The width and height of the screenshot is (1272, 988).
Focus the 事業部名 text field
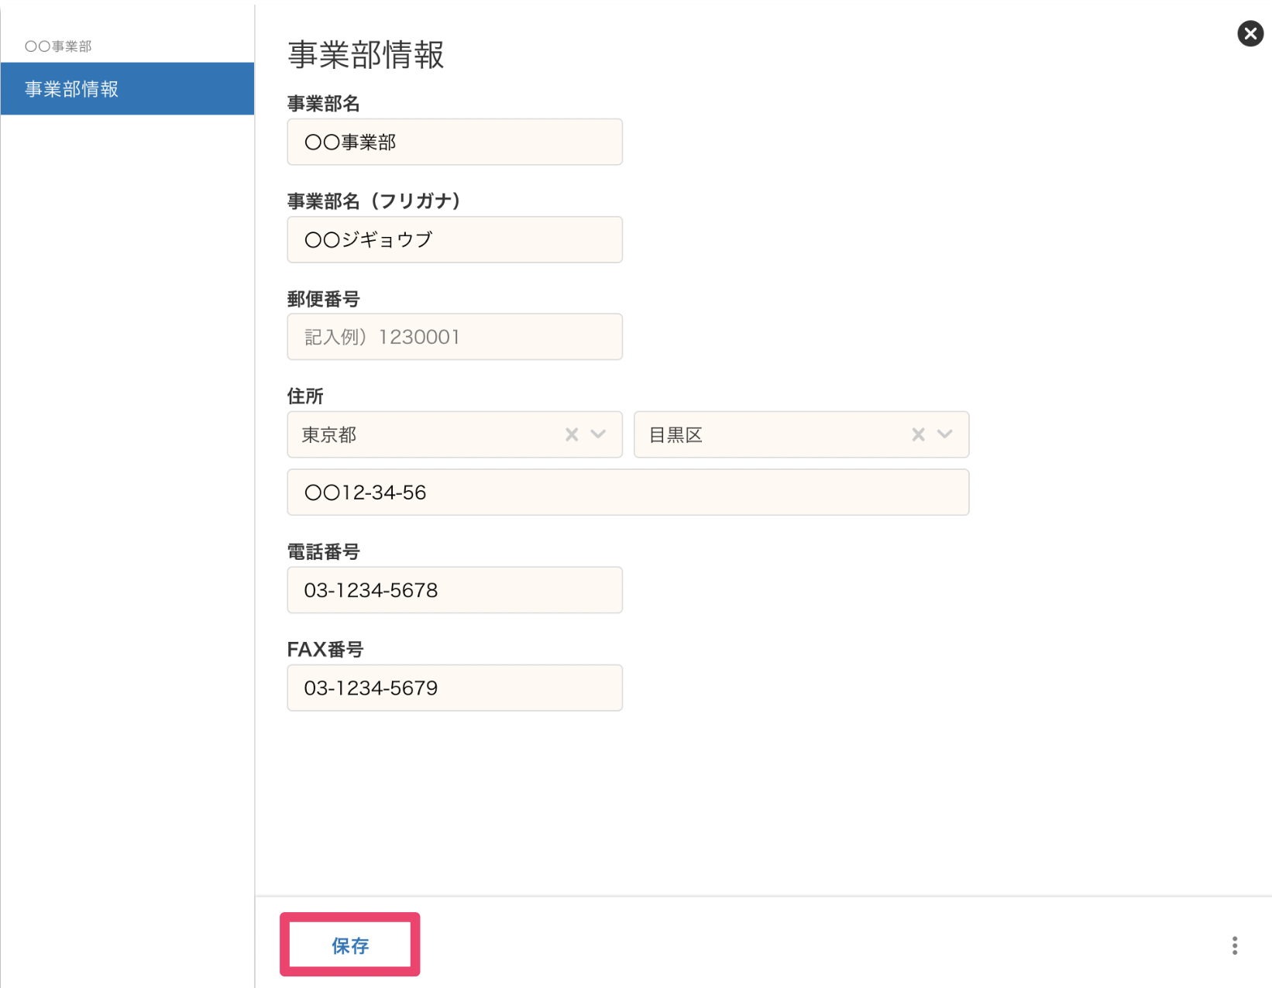454,142
